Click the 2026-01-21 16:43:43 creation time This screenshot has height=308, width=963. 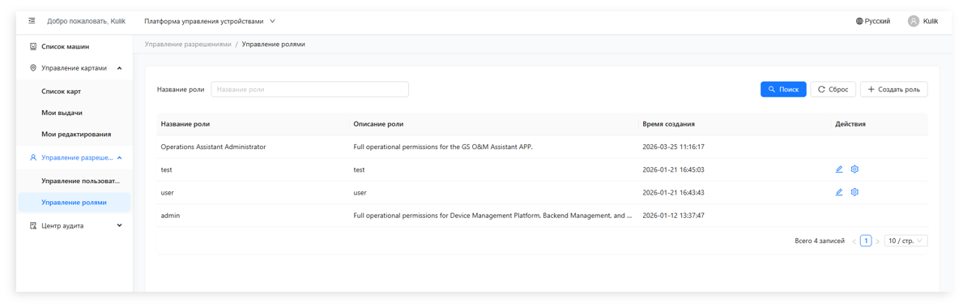(673, 192)
